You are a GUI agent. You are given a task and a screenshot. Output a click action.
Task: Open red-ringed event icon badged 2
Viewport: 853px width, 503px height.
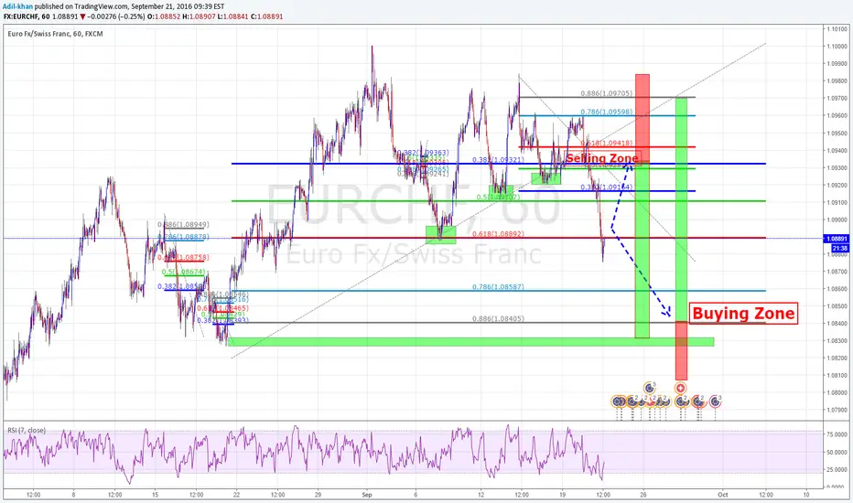click(698, 401)
